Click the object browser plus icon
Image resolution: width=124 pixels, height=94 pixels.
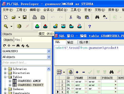9,46
